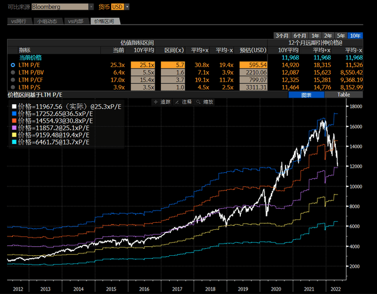Select the LTM P/S radio button
This screenshot has width=377, height=294.
point(13,86)
